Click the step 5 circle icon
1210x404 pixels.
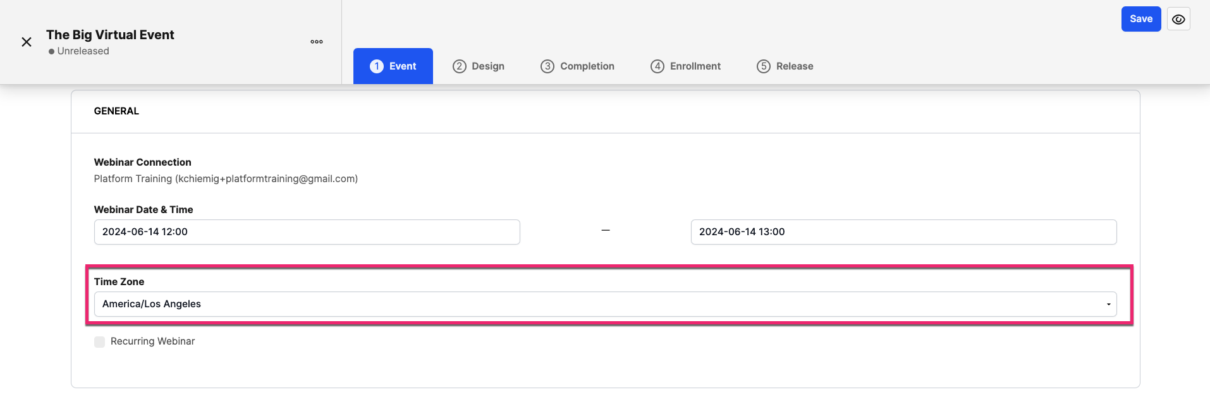tap(764, 66)
